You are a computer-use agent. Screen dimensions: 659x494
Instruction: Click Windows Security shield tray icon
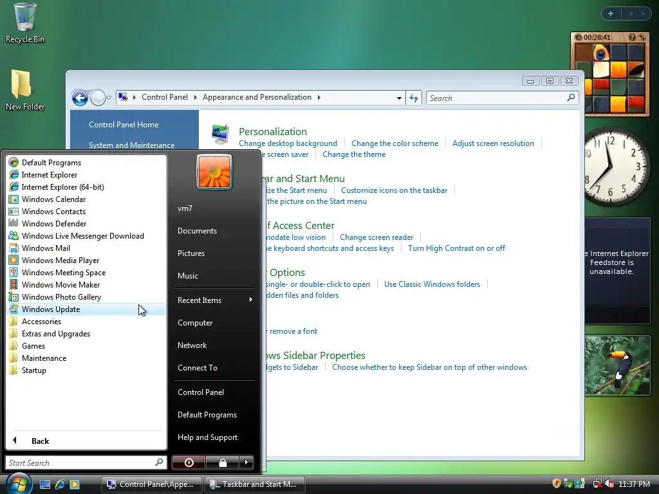click(557, 484)
